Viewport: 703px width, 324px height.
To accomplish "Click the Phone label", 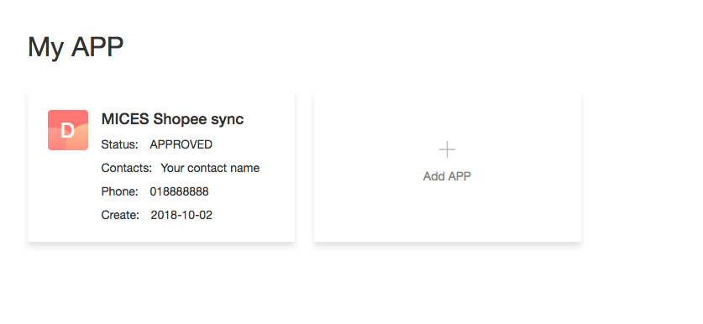I will pos(120,192).
